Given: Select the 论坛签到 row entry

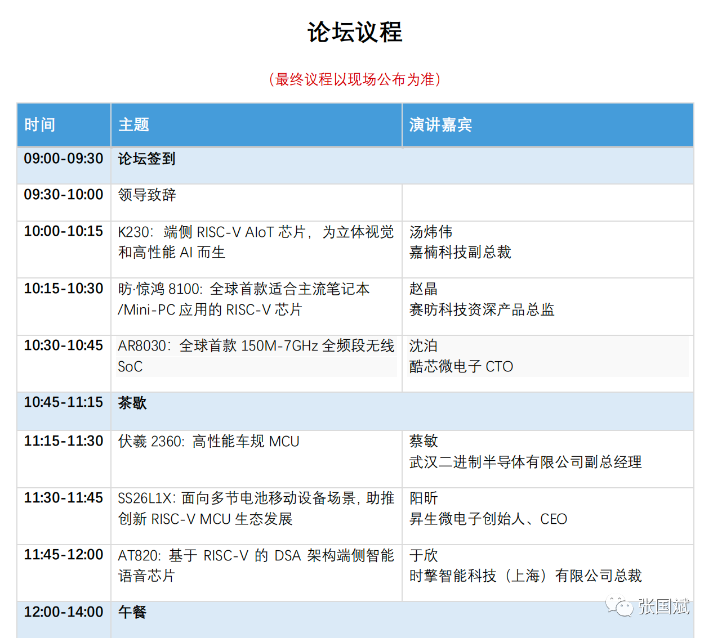Looking at the screenshot, I should (x=147, y=159).
